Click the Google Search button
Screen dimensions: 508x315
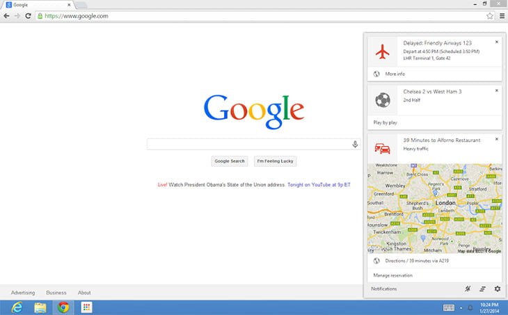coord(230,161)
